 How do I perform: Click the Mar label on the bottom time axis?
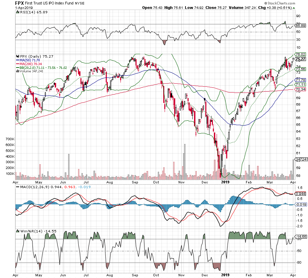tap(270, 275)
